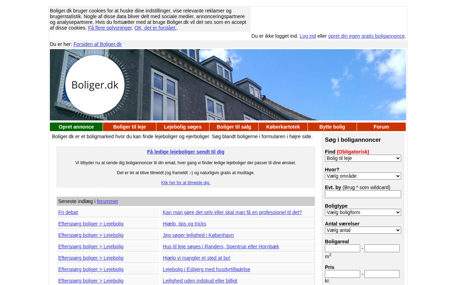Open category link beside 'Hjælp vi mangler et sted'

tap(91, 258)
